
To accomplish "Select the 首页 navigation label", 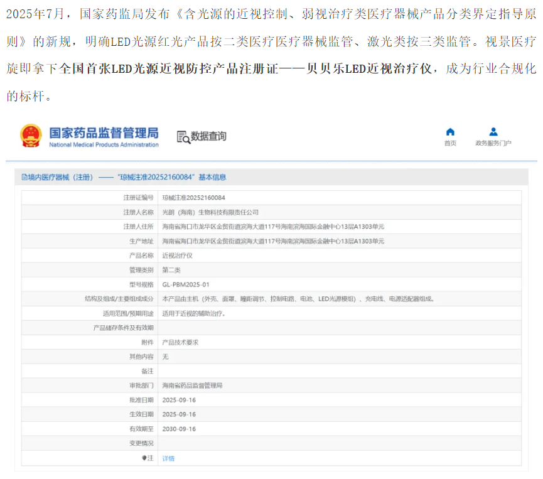I will (x=450, y=143).
